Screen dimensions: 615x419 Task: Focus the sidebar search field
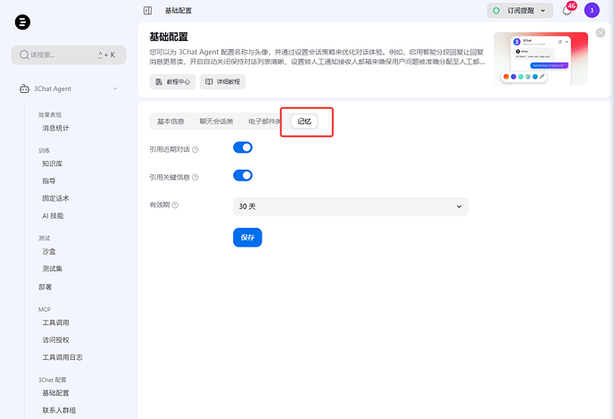pyautogui.click(x=69, y=54)
